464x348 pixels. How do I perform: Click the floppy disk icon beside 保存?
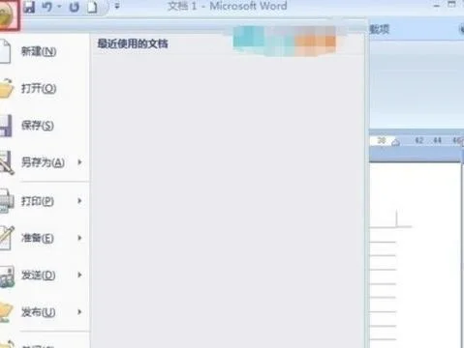pyautogui.click(x=6, y=126)
